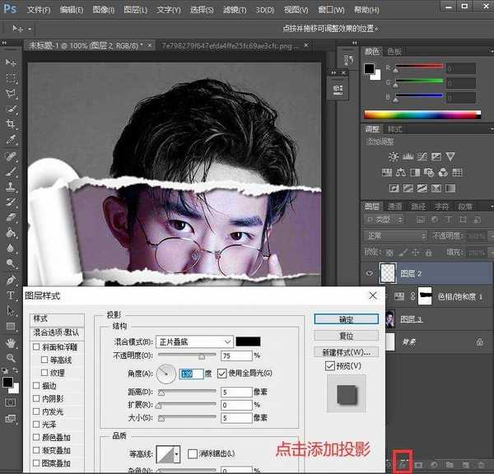Viewport: 494px width, 474px height.
Task: Open the 混合模式 dropdown showing 正片叠底
Action: (x=194, y=342)
